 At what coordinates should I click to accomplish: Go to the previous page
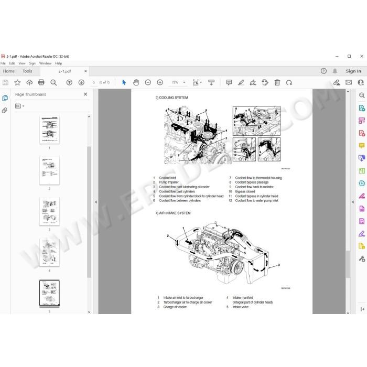coord(69,82)
